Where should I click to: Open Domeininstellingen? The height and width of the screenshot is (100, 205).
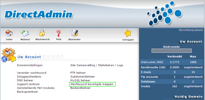(x=30, y=65)
